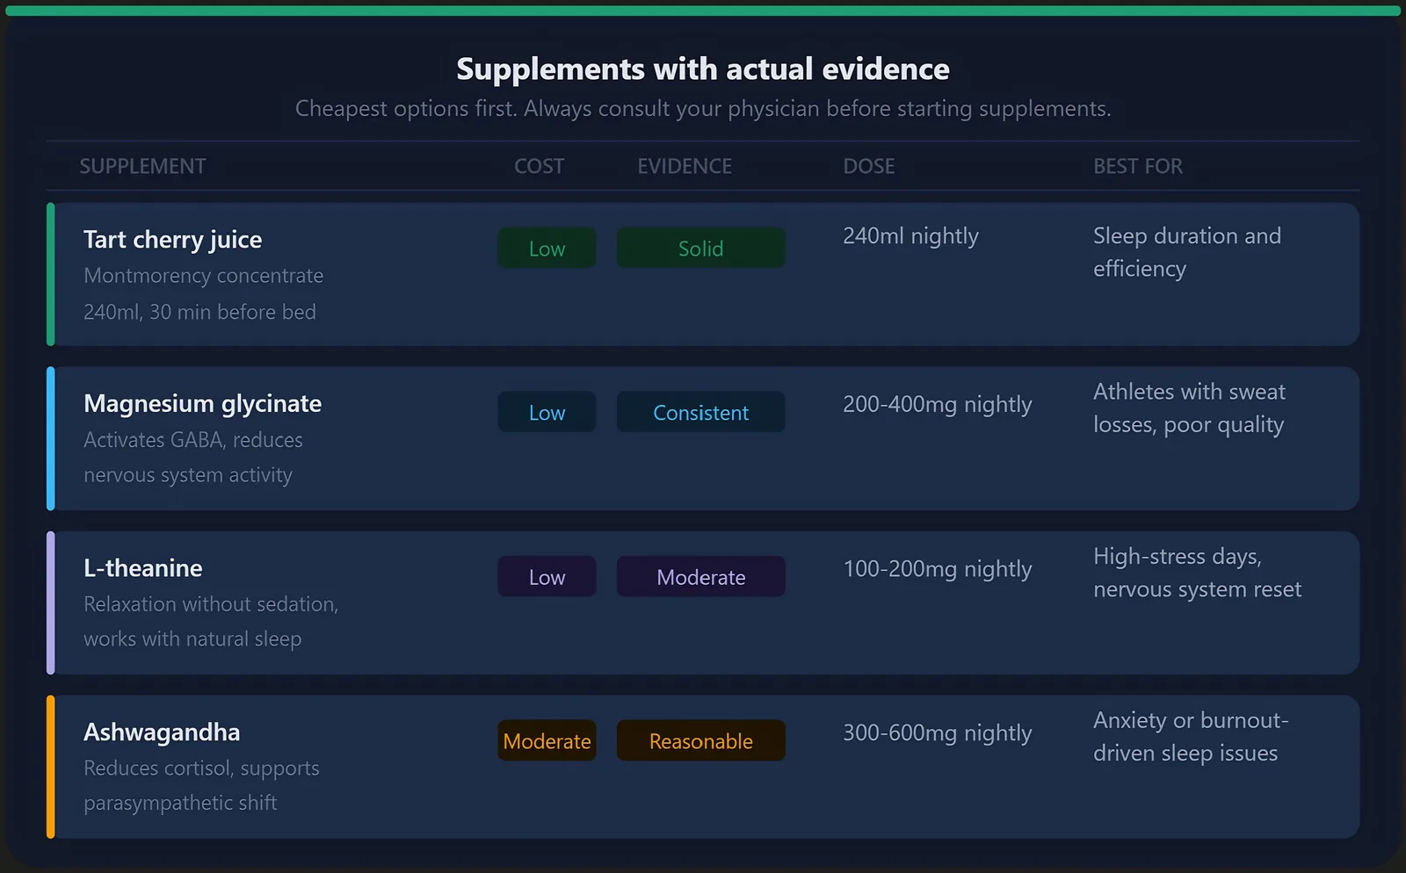Click the '300-600mg nightly' dose
Viewport: 1406px width, 873px height.
click(x=938, y=733)
